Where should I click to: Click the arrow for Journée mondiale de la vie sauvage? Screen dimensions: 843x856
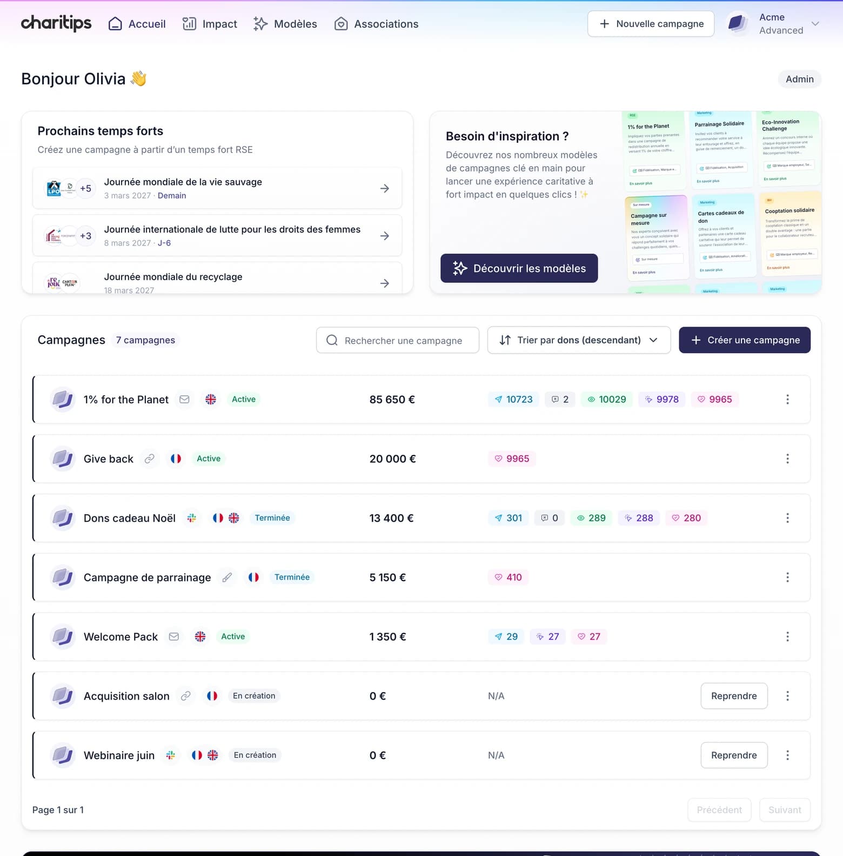[x=384, y=189]
